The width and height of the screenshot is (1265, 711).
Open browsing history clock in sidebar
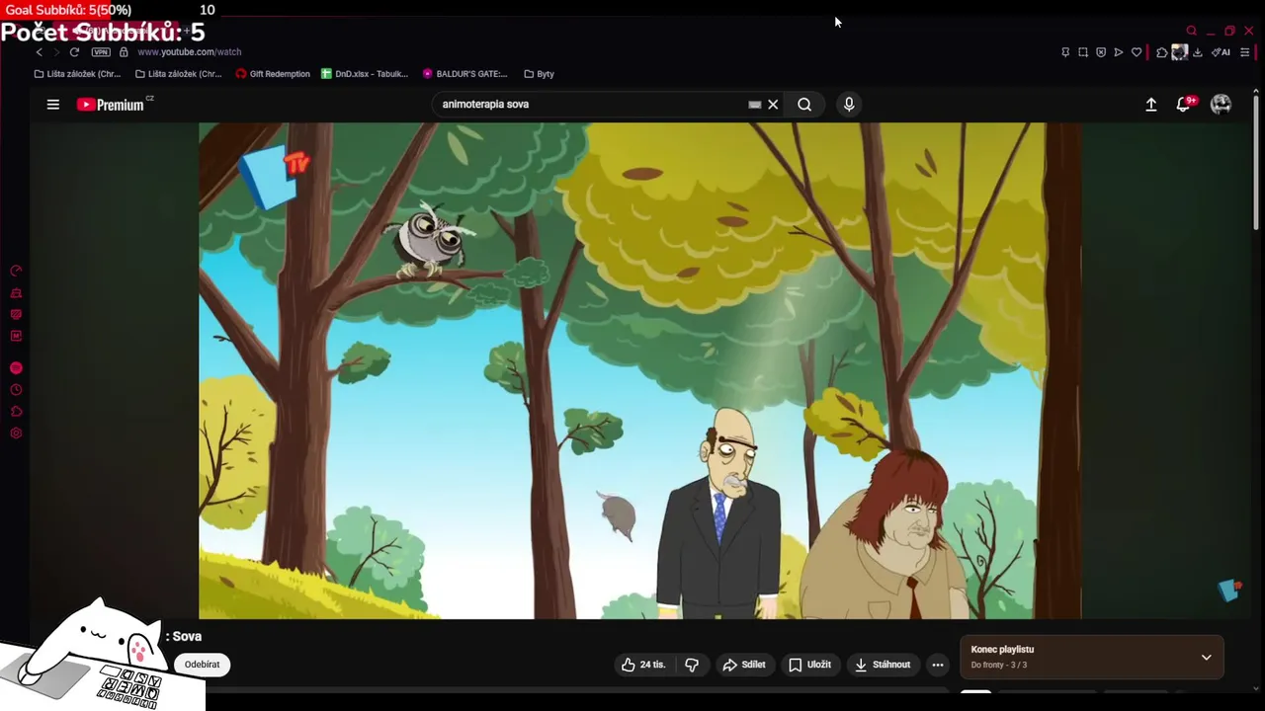tap(16, 390)
